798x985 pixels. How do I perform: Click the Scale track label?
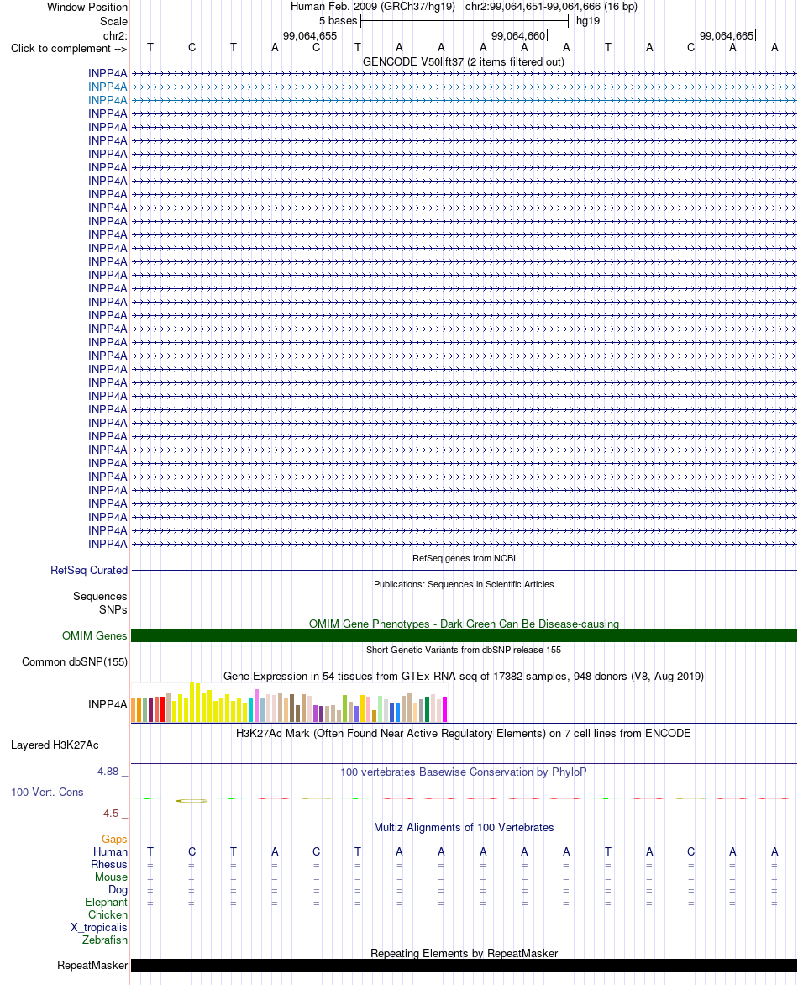point(113,21)
